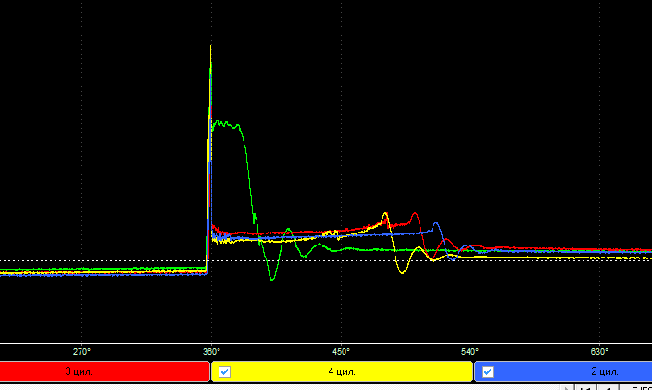Click the 270° axis label

81,352
